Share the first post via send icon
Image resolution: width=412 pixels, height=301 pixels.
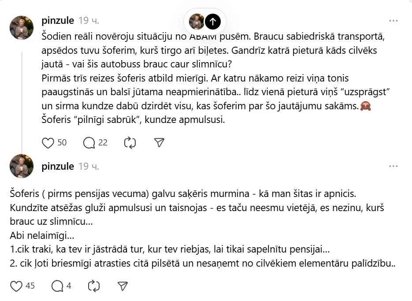coord(159,143)
